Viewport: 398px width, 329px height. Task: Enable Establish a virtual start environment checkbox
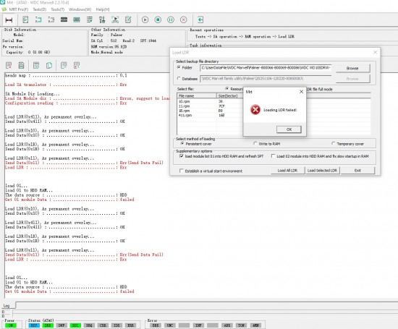pyautogui.click(x=181, y=171)
